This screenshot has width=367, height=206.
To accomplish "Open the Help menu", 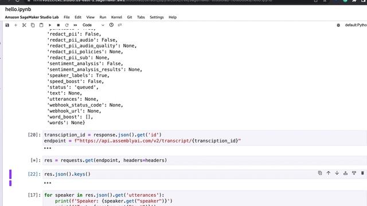I will [173, 17].
